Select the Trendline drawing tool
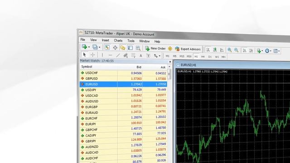290x163 pixels. [x=118, y=55]
